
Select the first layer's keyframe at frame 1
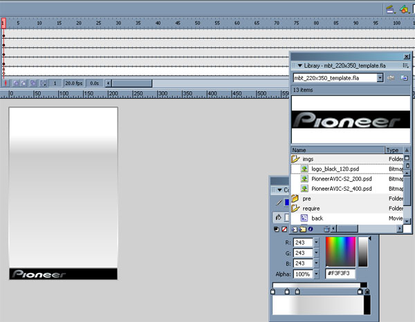(3, 36)
